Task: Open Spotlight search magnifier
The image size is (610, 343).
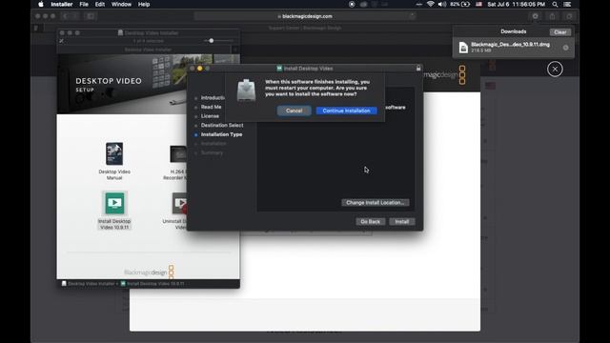Action: click(555, 4)
